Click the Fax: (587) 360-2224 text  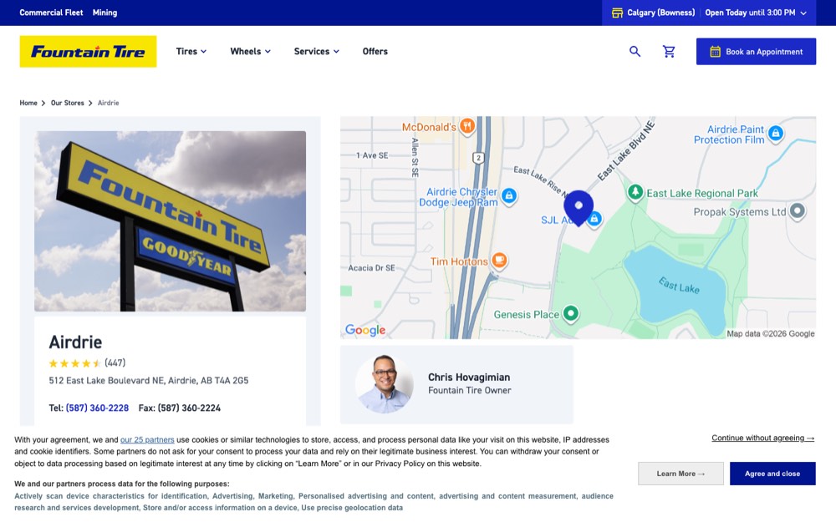pyautogui.click(x=179, y=408)
